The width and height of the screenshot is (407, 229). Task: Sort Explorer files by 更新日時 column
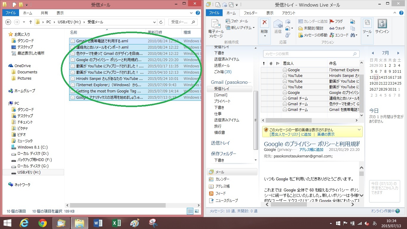pos(163,32)
